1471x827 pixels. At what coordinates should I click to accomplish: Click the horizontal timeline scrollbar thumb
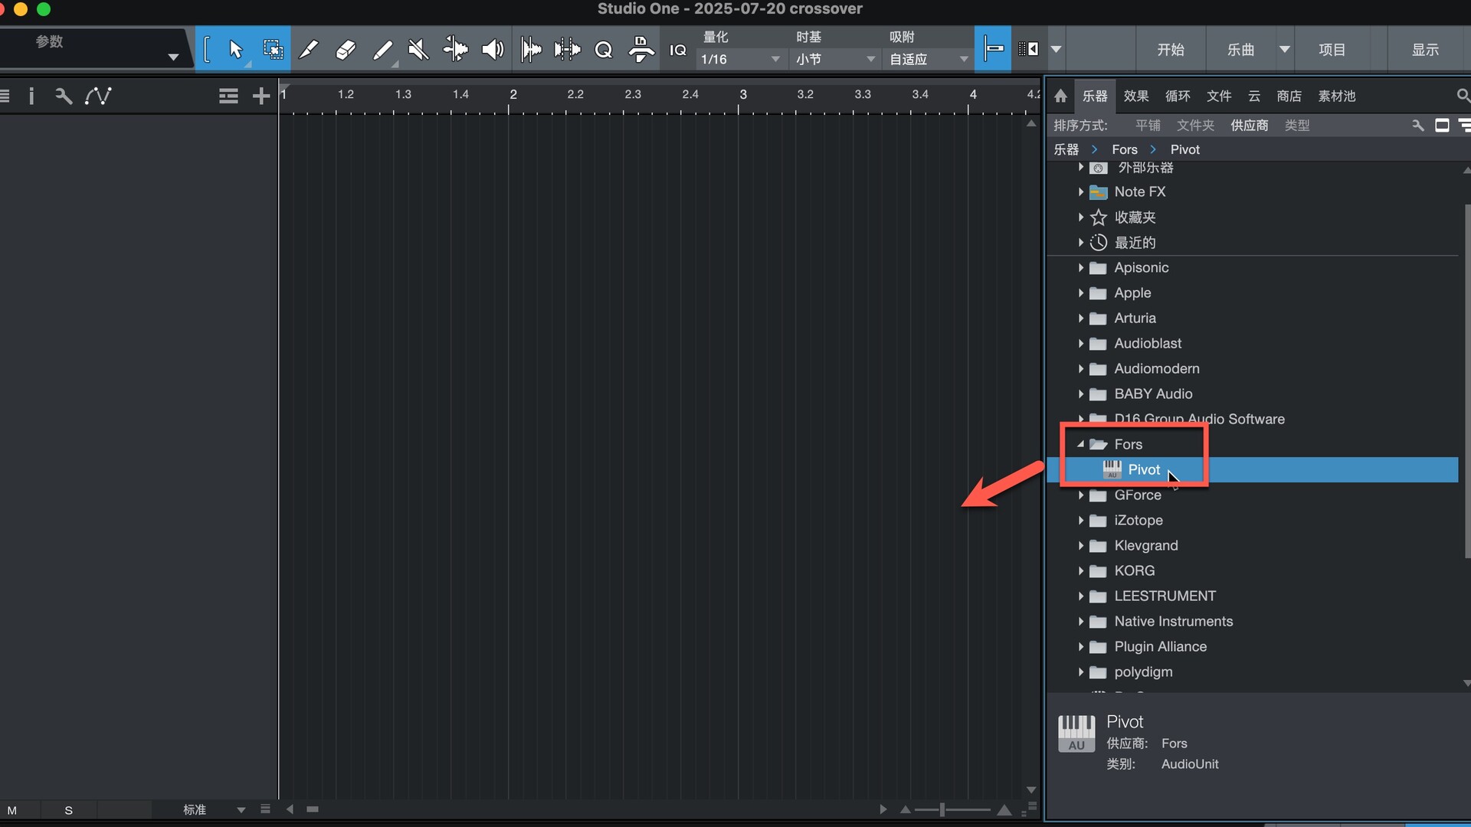click(x=313, y=809)
